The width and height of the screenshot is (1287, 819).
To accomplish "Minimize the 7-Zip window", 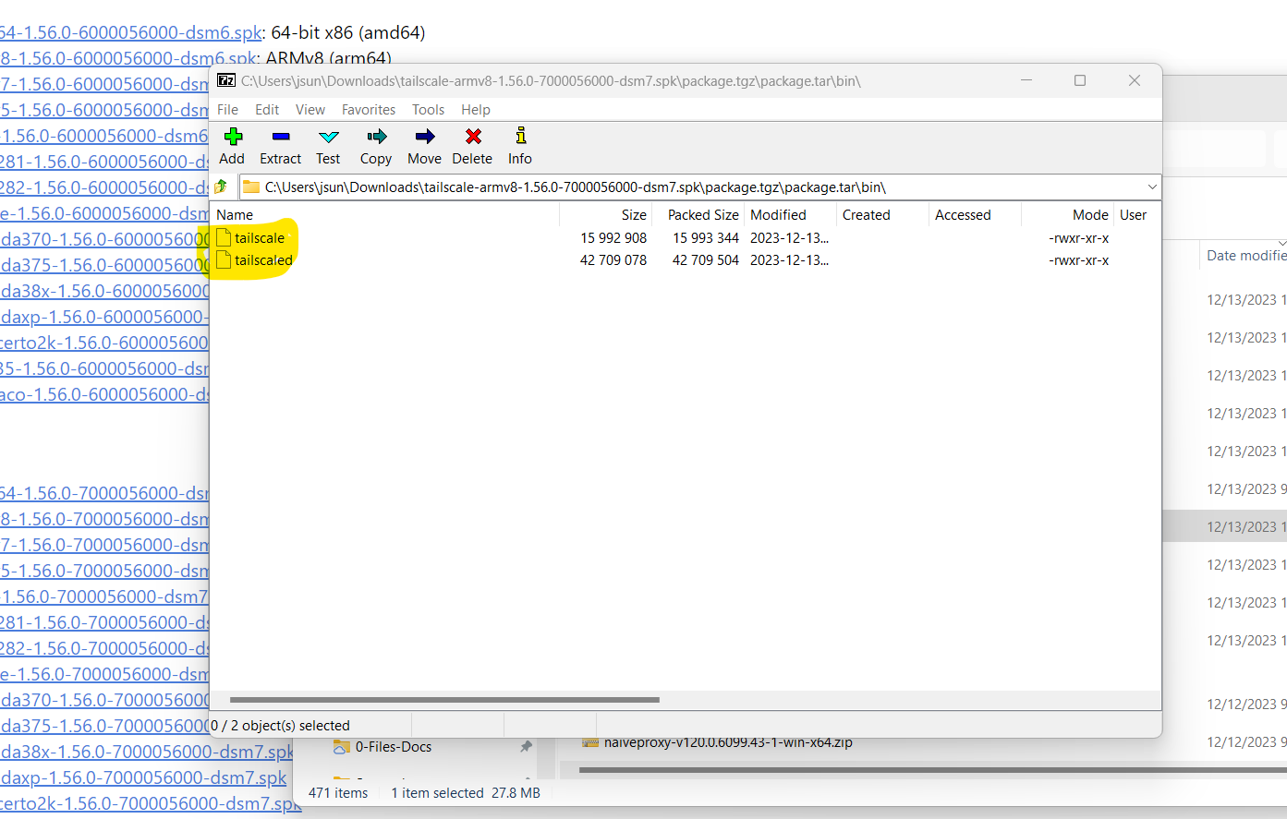I will (x=1026, y=80).
